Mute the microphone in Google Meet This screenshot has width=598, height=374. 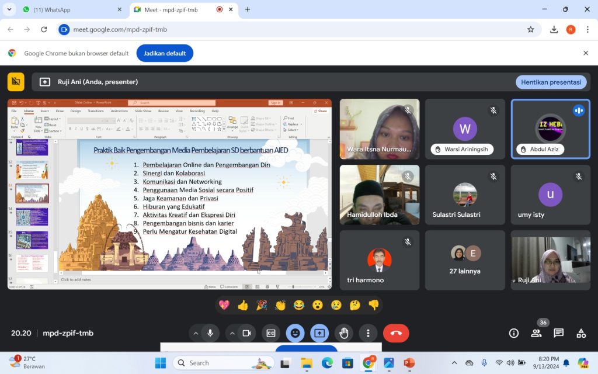pyautogui.click(x=210, y=333)
